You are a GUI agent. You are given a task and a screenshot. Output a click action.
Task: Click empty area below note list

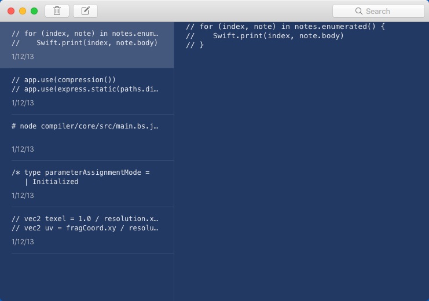tap(87, 277)
